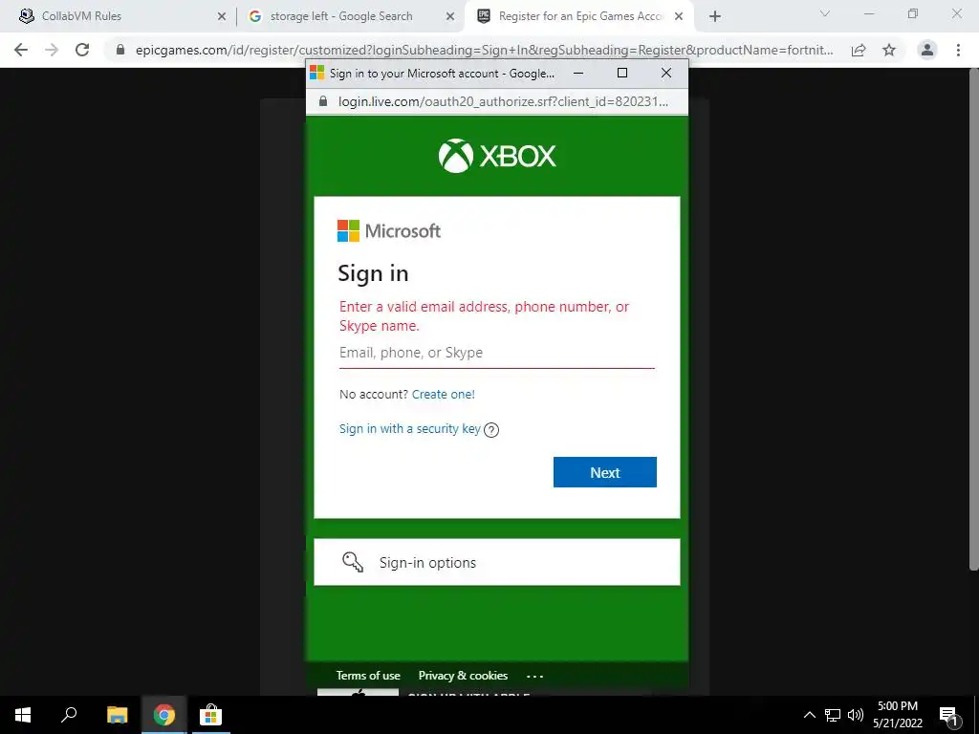The image size is (979, 734).
Task: Click Sign in with a security key
Action: (x=409, y=429)
